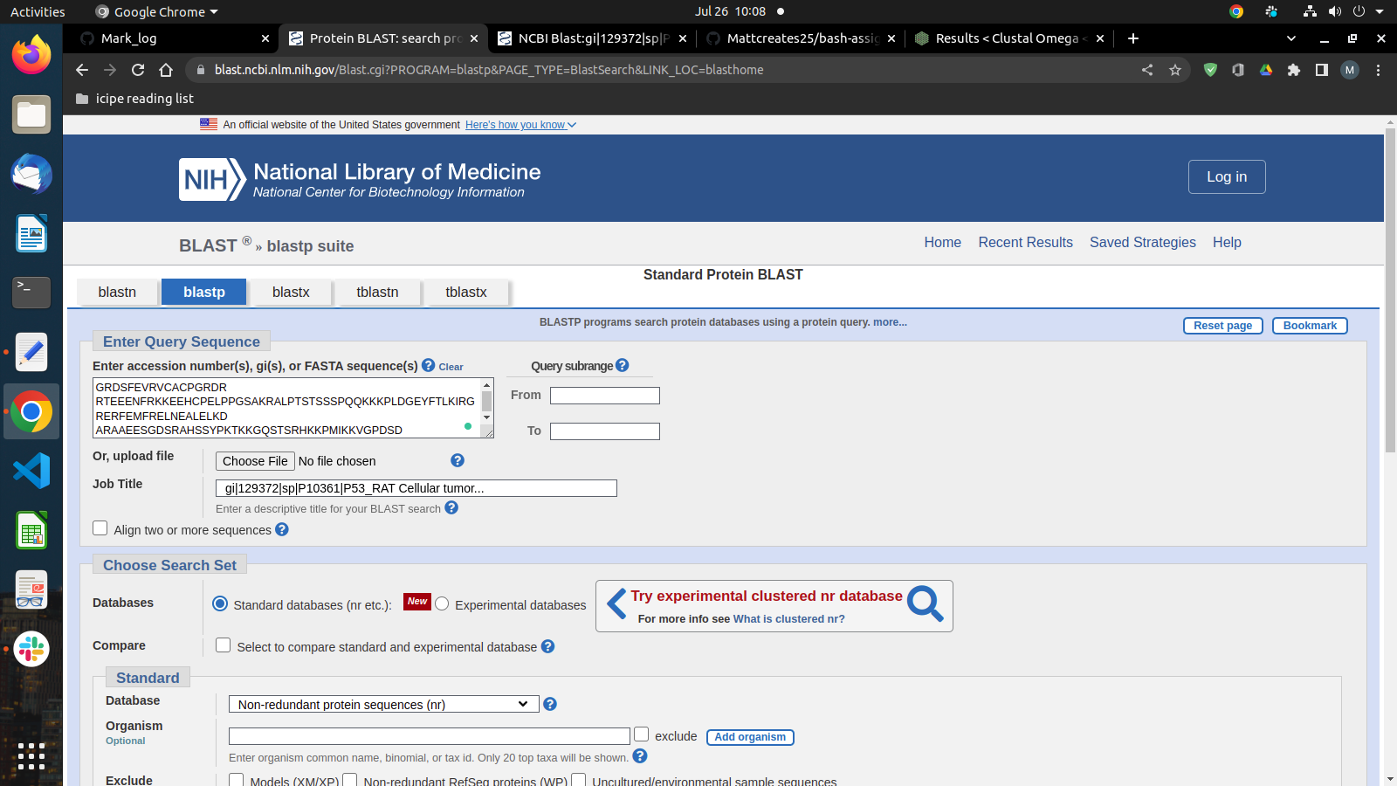Image resolution: width=1397 pixels, height=786 pixels.
Task: Switch to Mark_log browser tab
Action: (x=173, y=38)
